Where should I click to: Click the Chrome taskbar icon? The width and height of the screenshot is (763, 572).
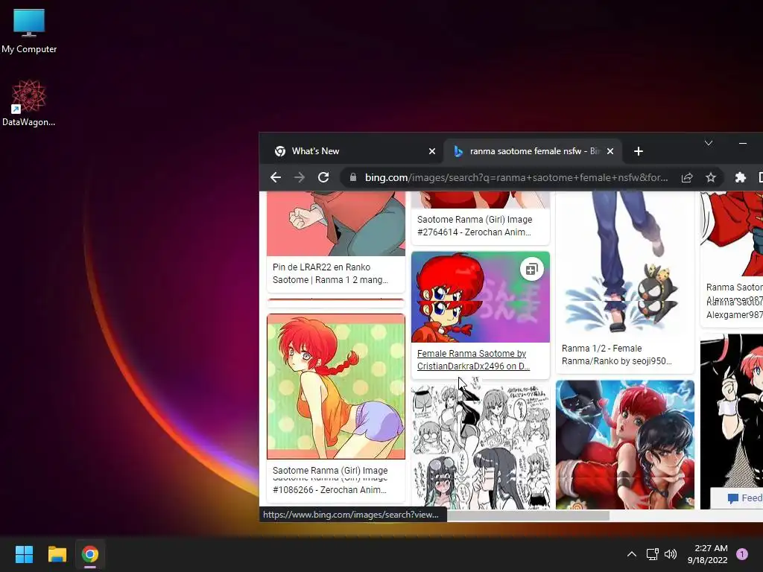pos(90,554)
